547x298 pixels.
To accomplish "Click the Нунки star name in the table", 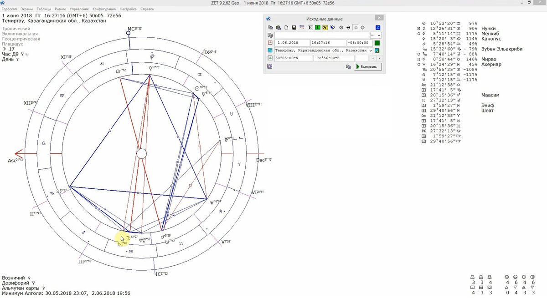I will click(488, 28).
